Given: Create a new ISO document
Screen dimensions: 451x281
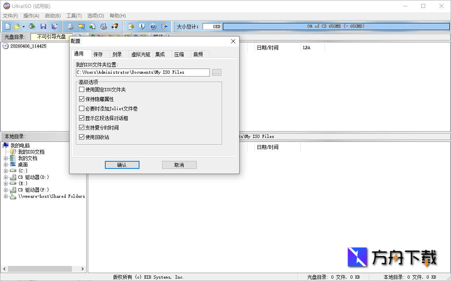Looking at the screenshot, I should click(7, 26).
